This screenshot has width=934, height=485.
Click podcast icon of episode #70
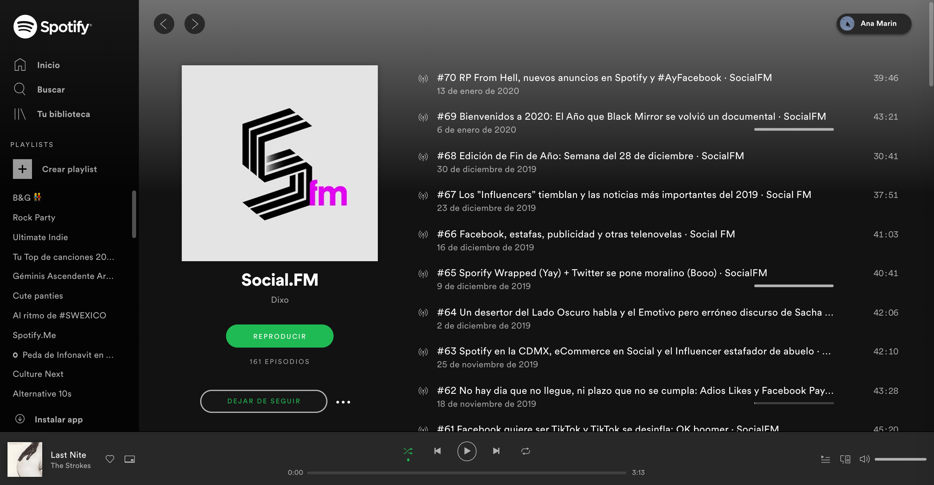(x=423, y=78)
